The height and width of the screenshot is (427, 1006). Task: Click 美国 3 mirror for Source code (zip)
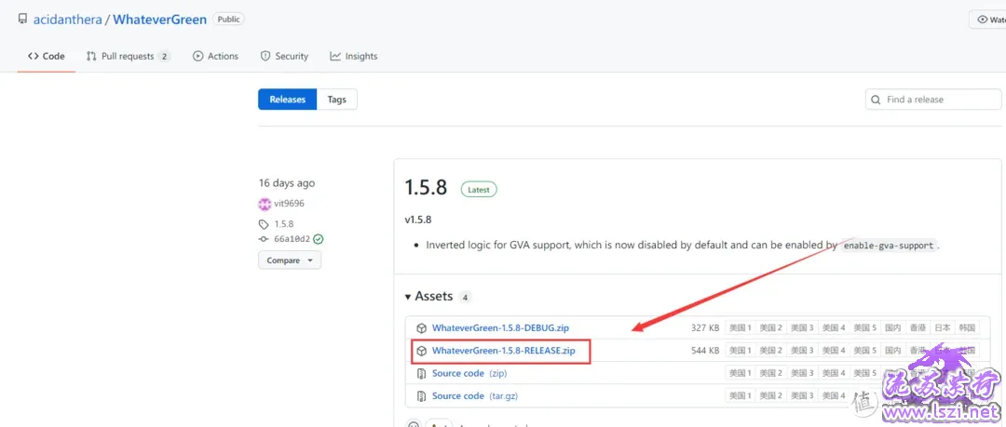point(803,373)
